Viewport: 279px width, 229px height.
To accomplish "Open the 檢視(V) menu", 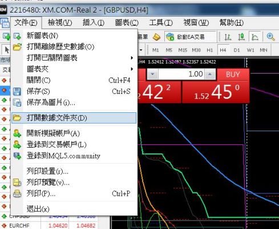I will (x=60, y=23).
